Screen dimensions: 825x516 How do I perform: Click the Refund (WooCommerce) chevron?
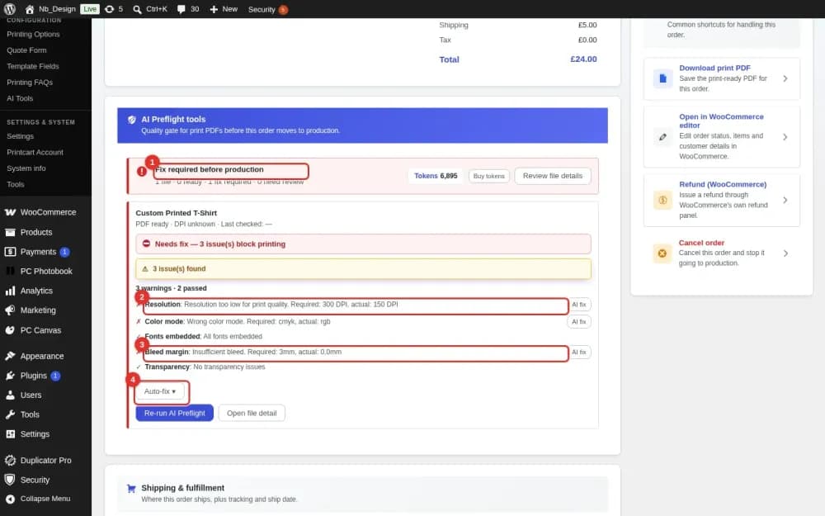pos(785,200)
